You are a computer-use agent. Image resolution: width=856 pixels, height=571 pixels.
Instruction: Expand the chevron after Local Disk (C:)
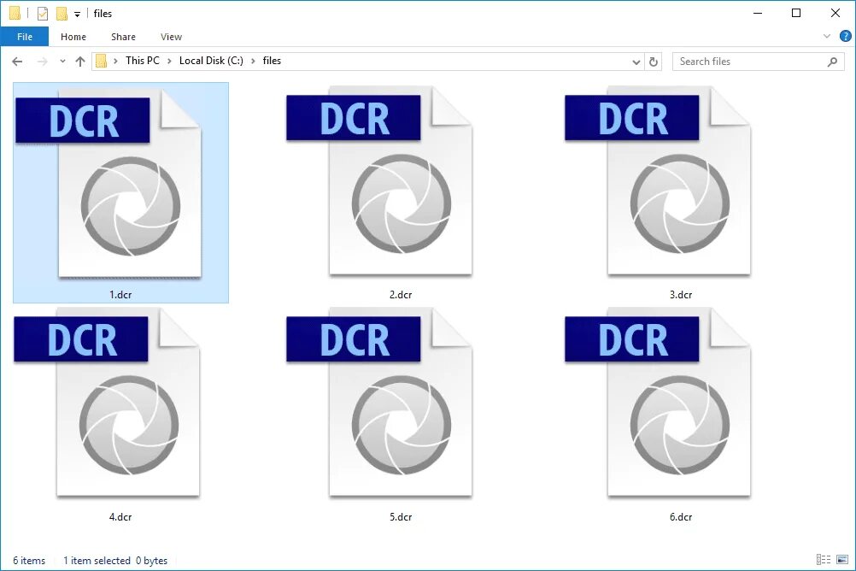pyautogui.click(x=254, y=62)
